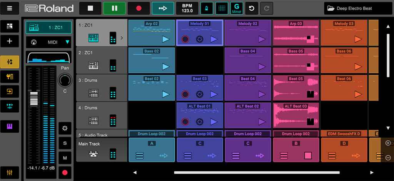Screen dimensions: 394x181
Task: Zoom in the clip grid with plus
Action: pos(388,143)
